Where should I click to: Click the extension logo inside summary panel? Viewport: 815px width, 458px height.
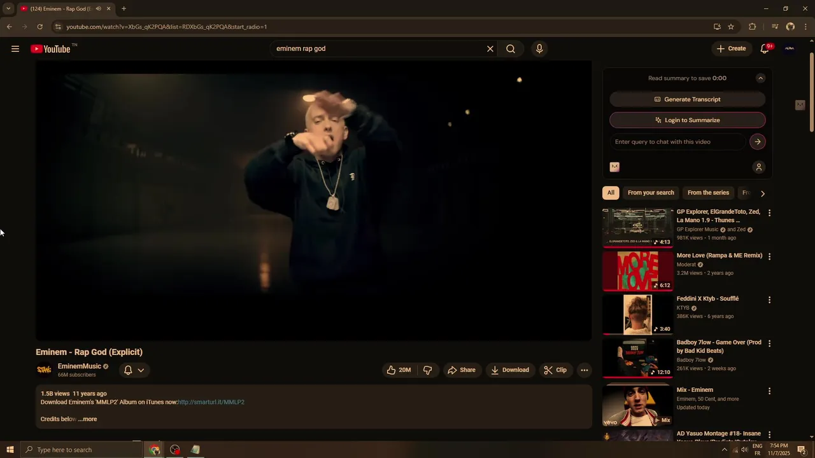click(x=614, y=167)
